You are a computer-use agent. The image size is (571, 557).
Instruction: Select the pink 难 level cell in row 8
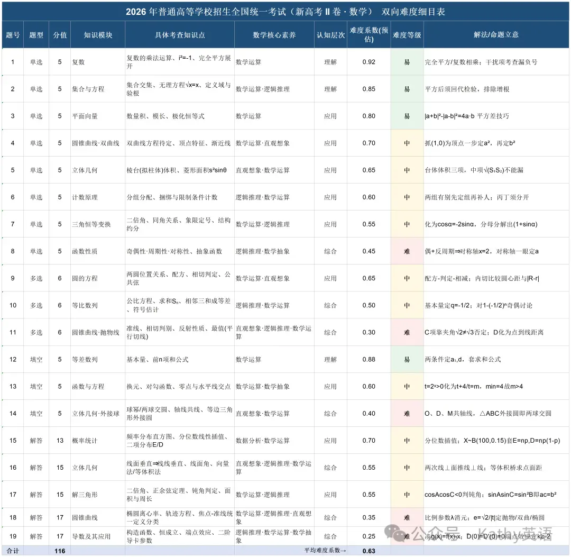pos(407,251)
